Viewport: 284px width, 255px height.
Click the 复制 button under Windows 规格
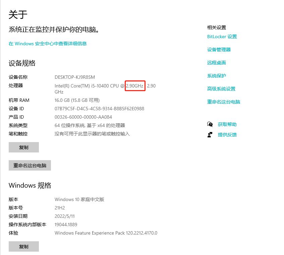(x=23, y=246)
